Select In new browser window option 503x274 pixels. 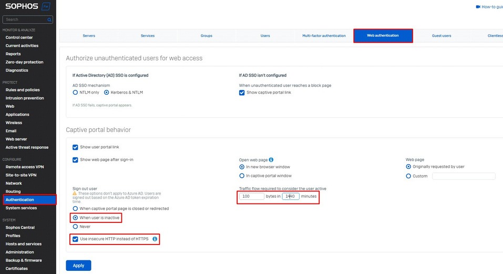coord(242,167)
